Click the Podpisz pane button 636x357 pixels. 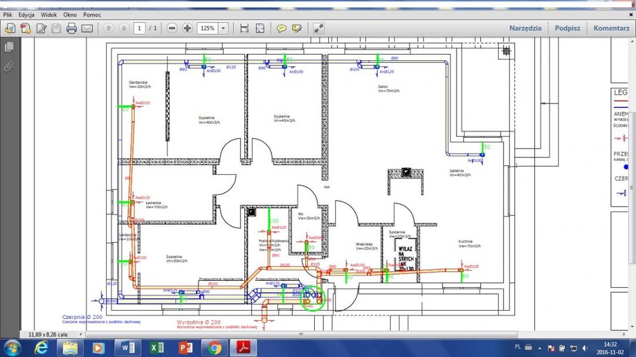point(567,28)
